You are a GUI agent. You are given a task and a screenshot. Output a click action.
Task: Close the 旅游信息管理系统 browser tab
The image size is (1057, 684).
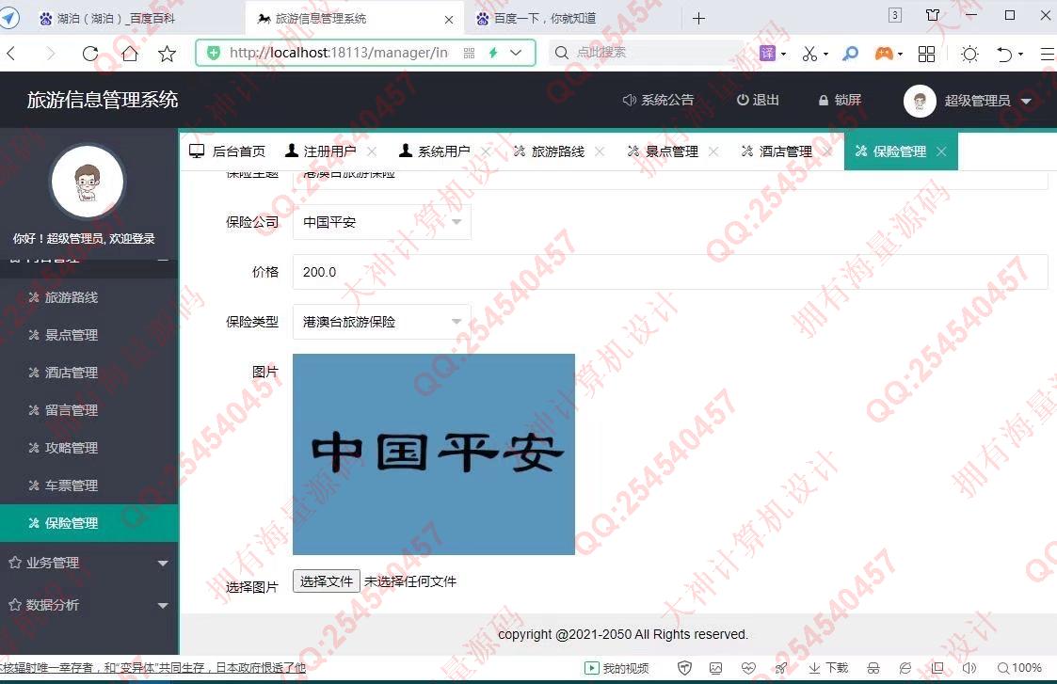pos(449,20)
